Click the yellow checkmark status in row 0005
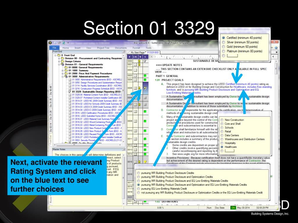Image resolution: width=298 pixels, height=223 pixels. tap(145, 88)
